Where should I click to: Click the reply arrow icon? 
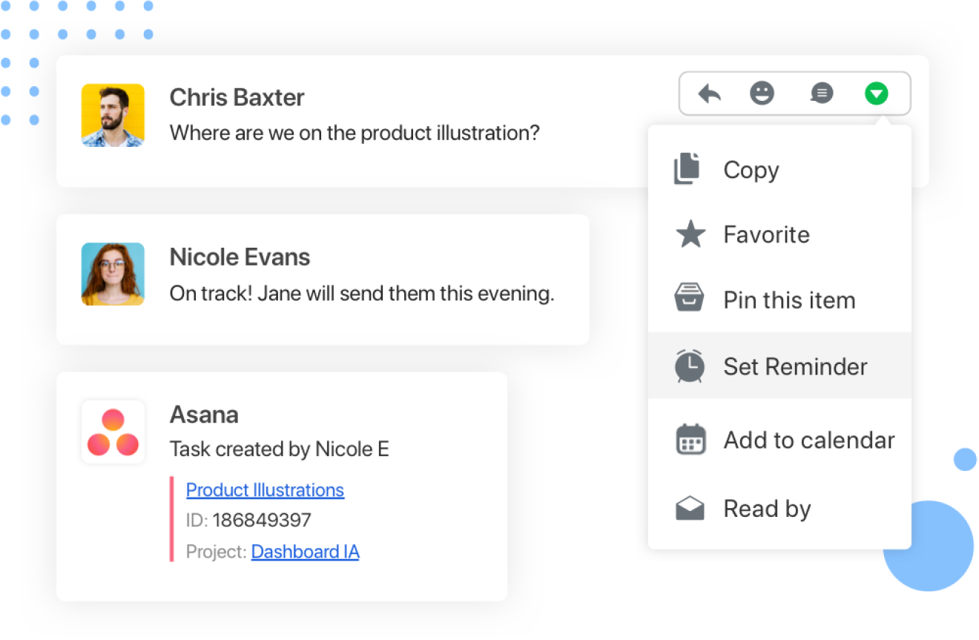coord(710,93)
